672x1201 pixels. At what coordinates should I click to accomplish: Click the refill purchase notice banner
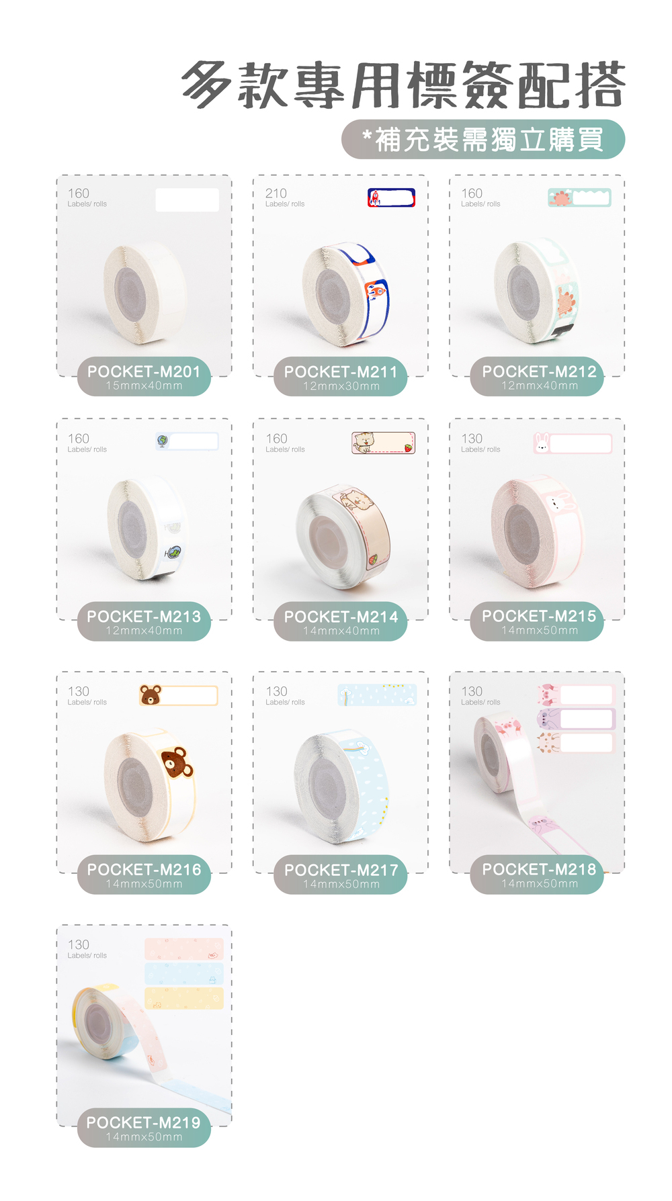tap(483, 140)
